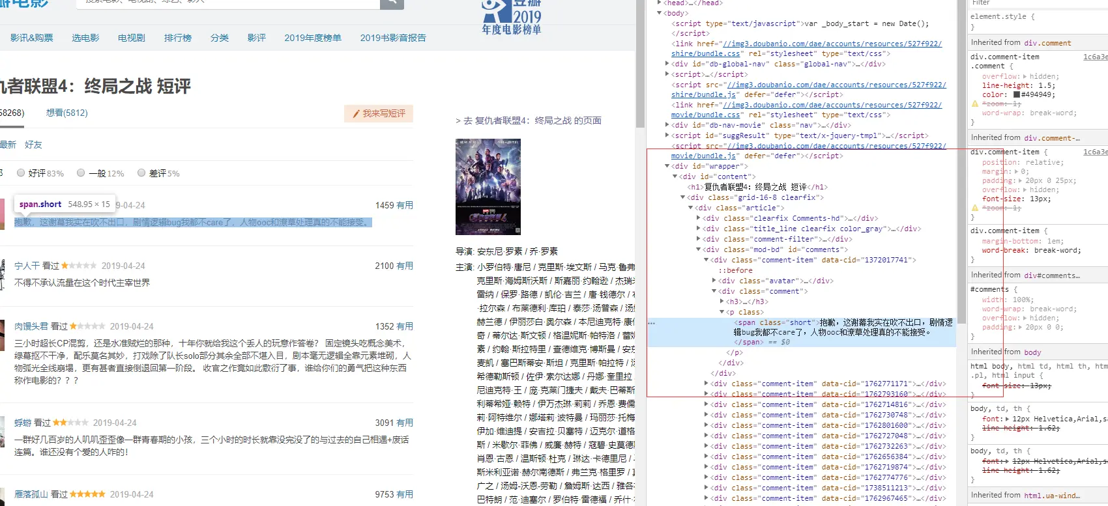Open the 影讯&购票 nav item
This screenshot has height=506, width=1108.
point(31,38)
